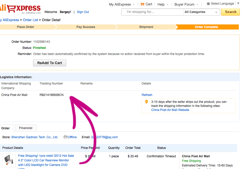Click the Sergey! username text
The width and height of the screenshot is (249, 169).
tap(65, 12)
